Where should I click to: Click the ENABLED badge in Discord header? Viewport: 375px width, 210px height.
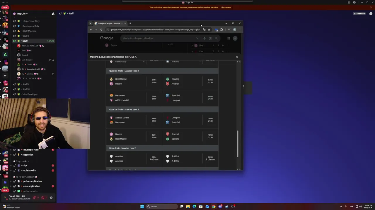359,13
